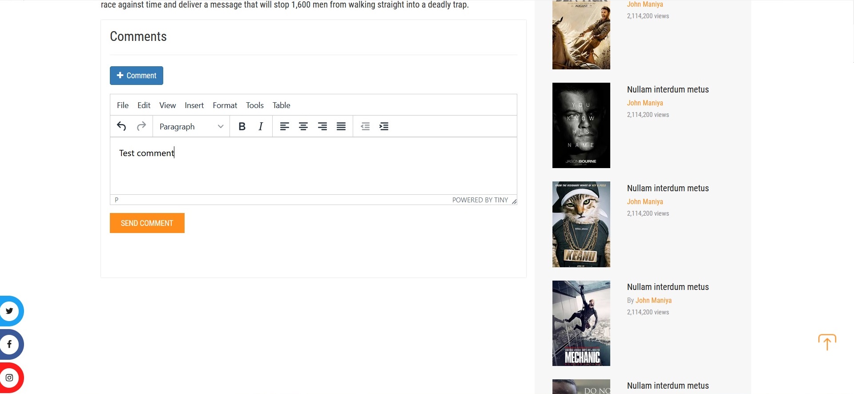This screenshot has width=854, height=394.
Task: Justify the comment text
Action: pos(341,127)
